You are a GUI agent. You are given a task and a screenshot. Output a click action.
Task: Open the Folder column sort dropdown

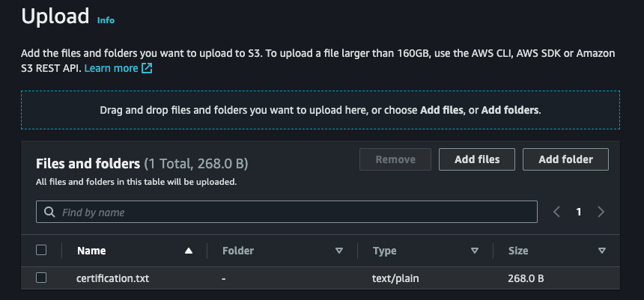tap(339, 251)
